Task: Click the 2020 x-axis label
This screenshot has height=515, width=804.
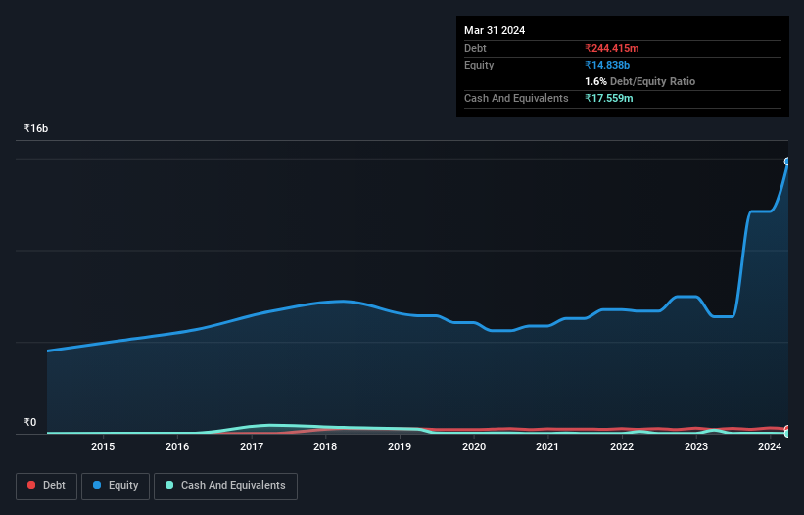Action: point(474,446)
